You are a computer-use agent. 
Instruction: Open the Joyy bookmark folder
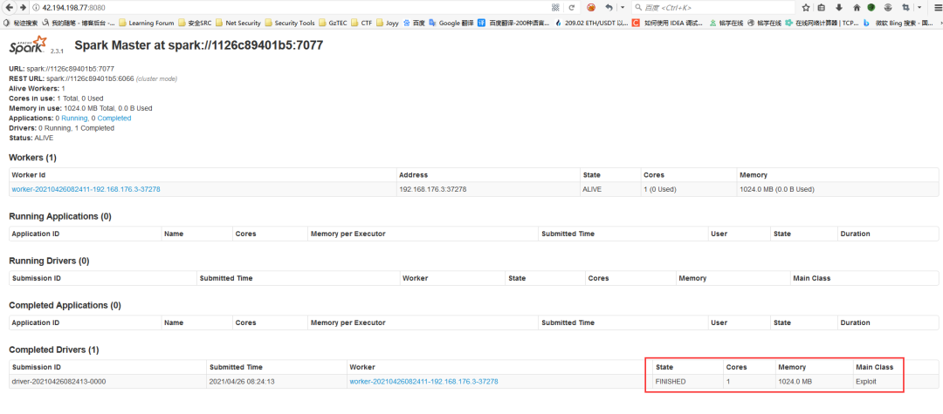(x=388, y=23)
